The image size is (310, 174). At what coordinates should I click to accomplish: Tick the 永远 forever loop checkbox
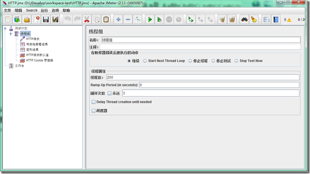pyautogui.click(x=110, y=93)
